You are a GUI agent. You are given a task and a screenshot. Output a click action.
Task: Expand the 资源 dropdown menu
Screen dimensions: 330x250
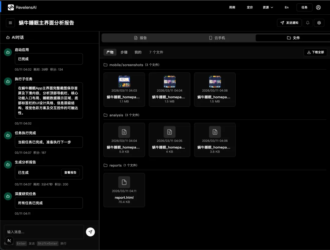(x=268, y=7)
